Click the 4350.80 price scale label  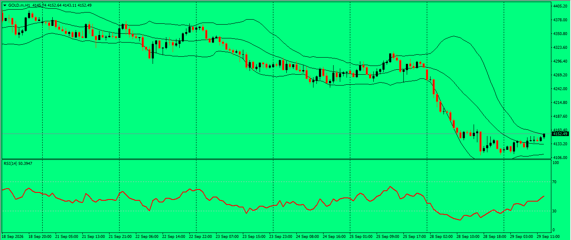pyautogui.click(x=560, y=34)
